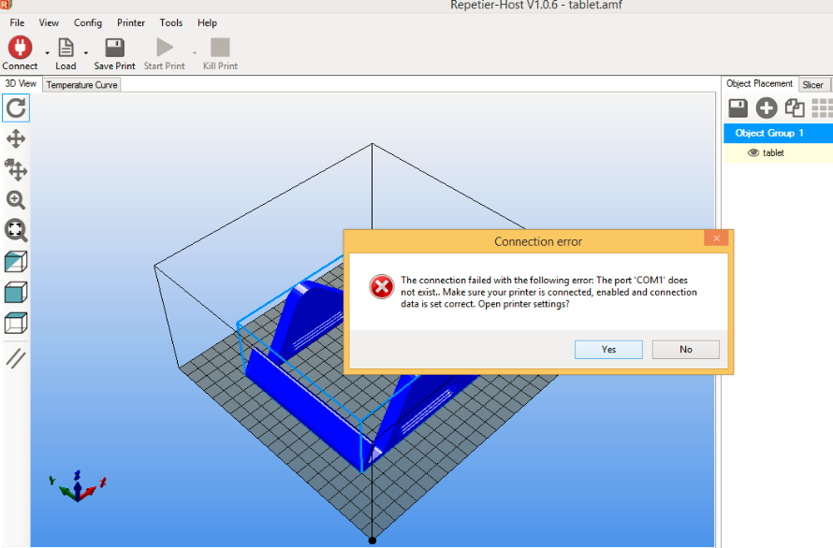Expand the Load dropdown arrow
Image resolution: width=833 pixels, height=548 pixels.
pos(86,53)
